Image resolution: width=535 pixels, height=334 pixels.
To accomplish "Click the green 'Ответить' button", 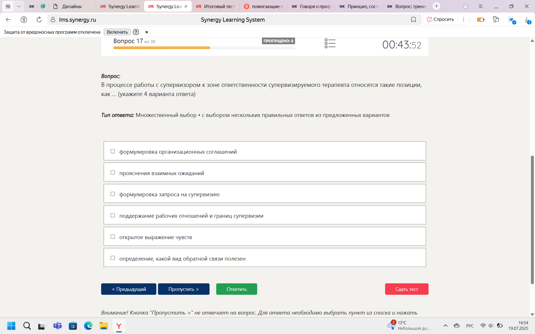I will [237, 289].
